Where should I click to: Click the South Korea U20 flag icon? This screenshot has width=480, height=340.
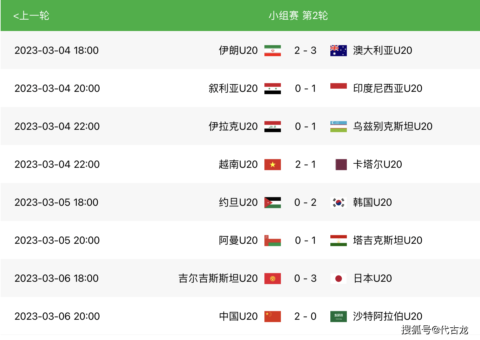339,203
